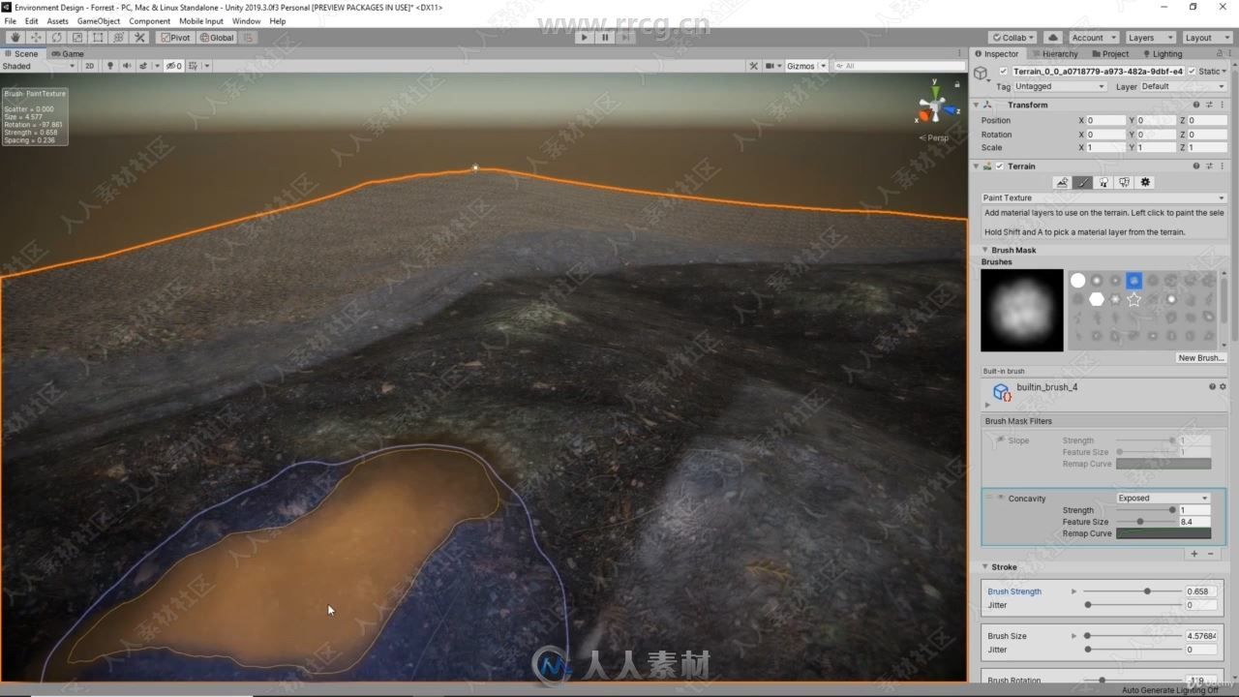The width and height of the screenshot is (1239, 697).
Task: Collapse the Stroke section
Action: click(x=985, y=567)
